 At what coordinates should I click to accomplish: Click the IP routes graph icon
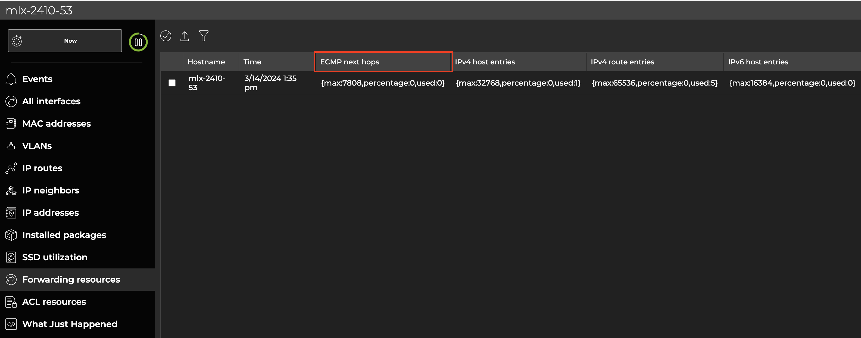(x=11, y=168)
